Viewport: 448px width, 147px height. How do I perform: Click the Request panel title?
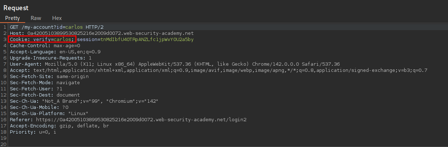[16, 8]
